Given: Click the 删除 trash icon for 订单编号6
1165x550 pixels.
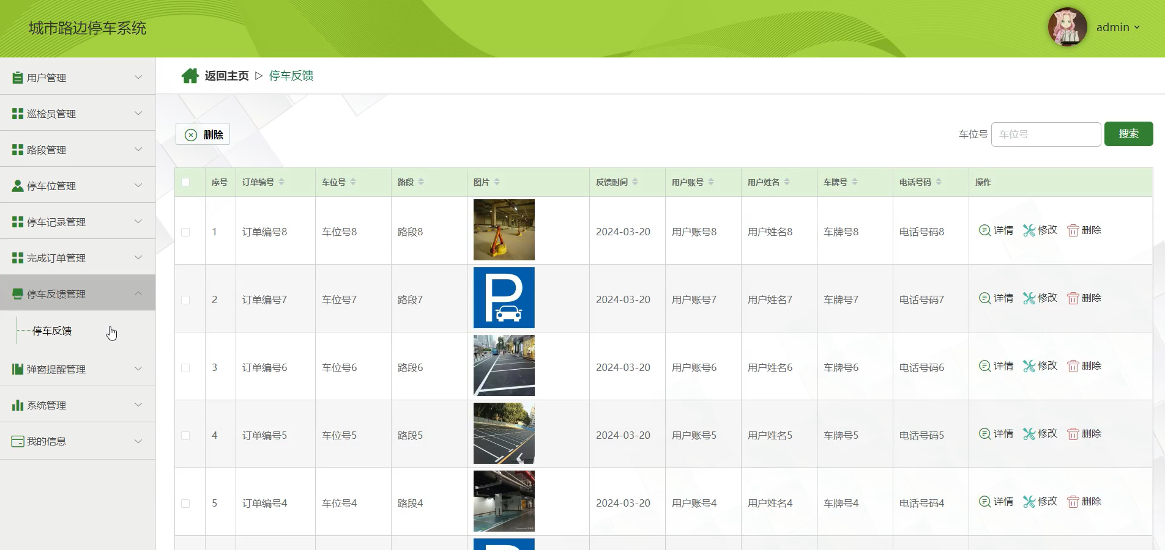Looking at the screenshot, I should 1073,366.
